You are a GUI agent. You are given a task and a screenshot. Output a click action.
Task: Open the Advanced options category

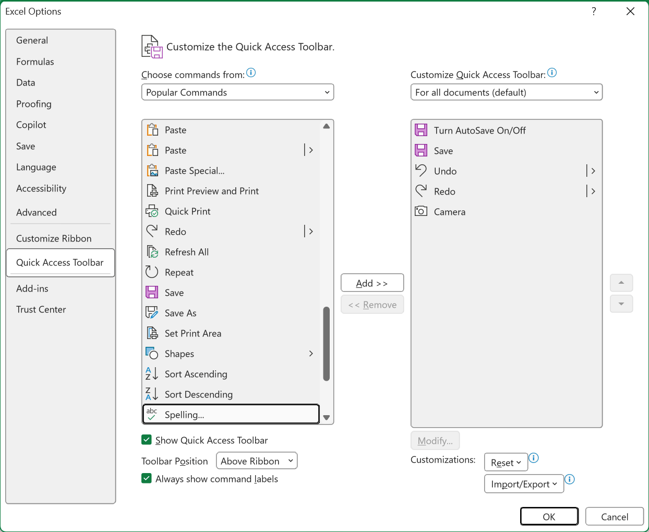pos(61,213)
